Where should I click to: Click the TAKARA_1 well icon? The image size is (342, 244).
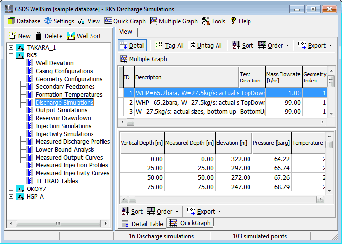pos(20,48)
